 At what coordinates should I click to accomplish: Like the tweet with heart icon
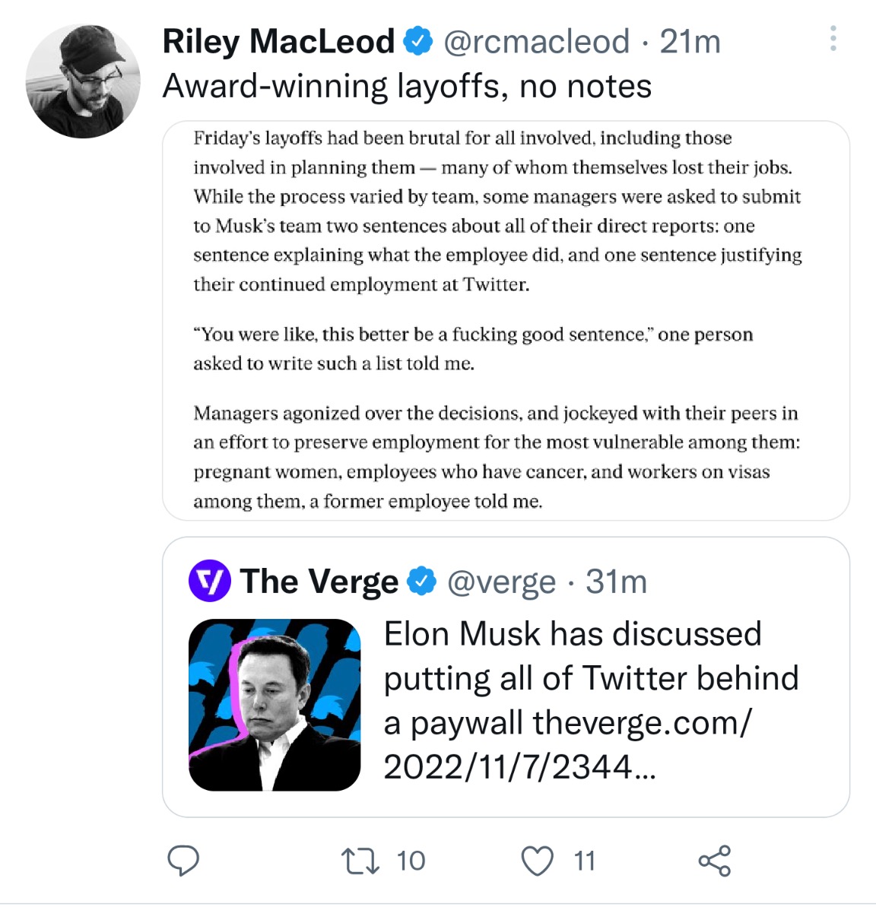click(537, 861)
